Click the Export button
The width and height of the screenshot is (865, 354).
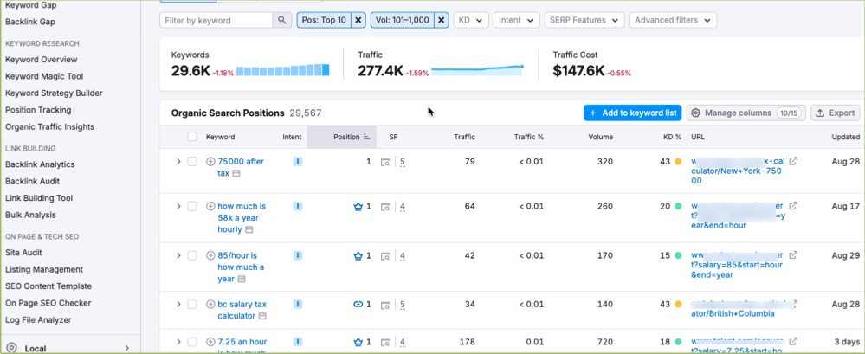click(x=836, y=113)
